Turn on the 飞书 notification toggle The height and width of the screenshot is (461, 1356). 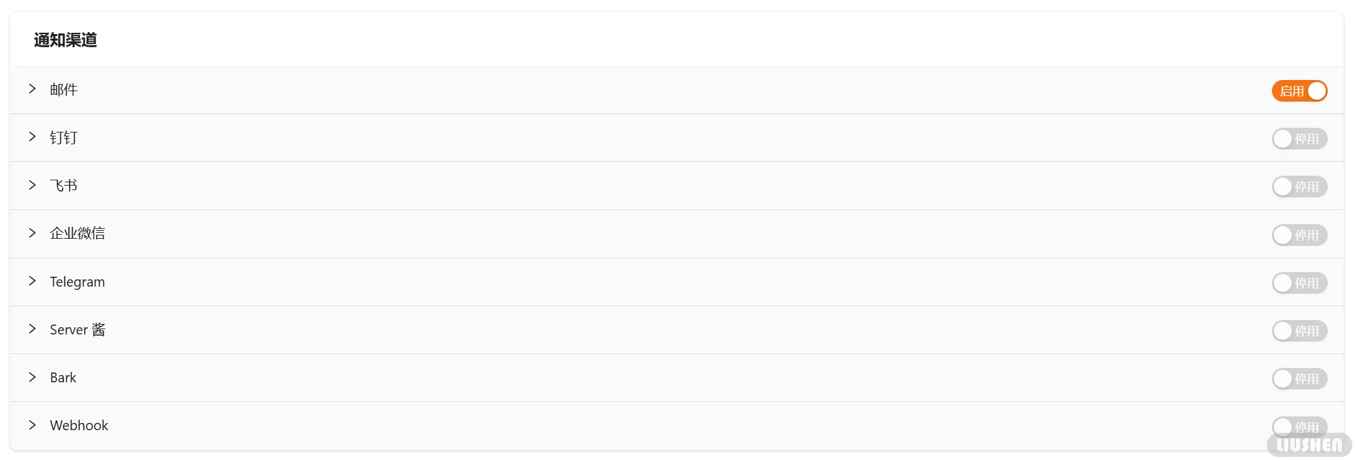tap(1299, 187)
